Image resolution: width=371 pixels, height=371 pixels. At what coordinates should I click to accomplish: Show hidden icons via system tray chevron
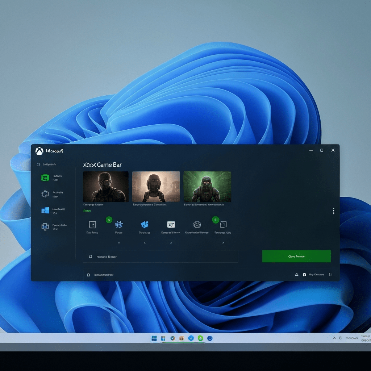334,338
